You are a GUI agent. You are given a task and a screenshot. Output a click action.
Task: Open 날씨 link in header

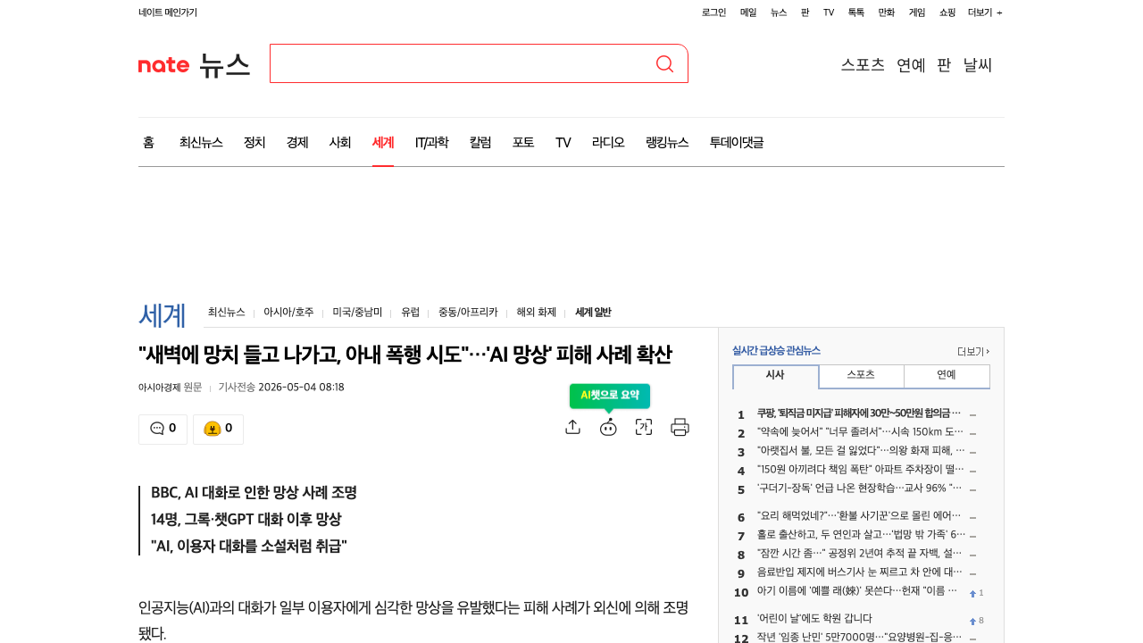(978, 64)
